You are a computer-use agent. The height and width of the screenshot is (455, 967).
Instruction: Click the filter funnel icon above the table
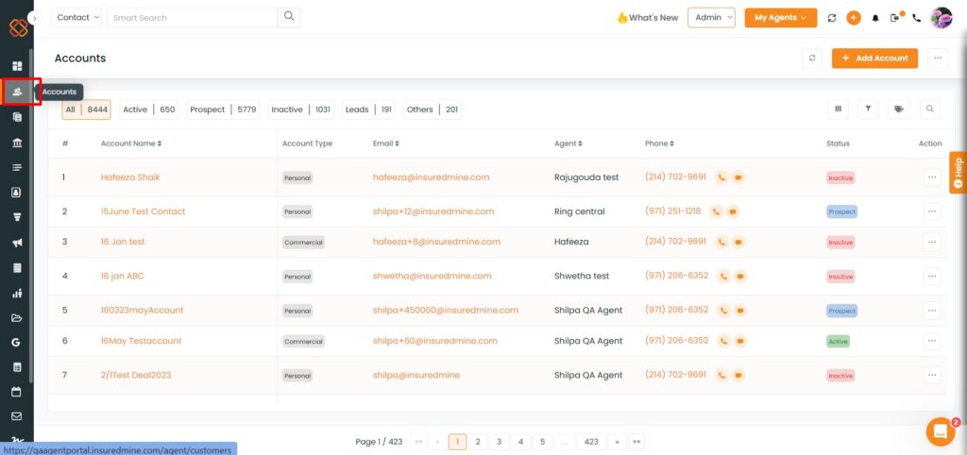(x=868, y=110)
